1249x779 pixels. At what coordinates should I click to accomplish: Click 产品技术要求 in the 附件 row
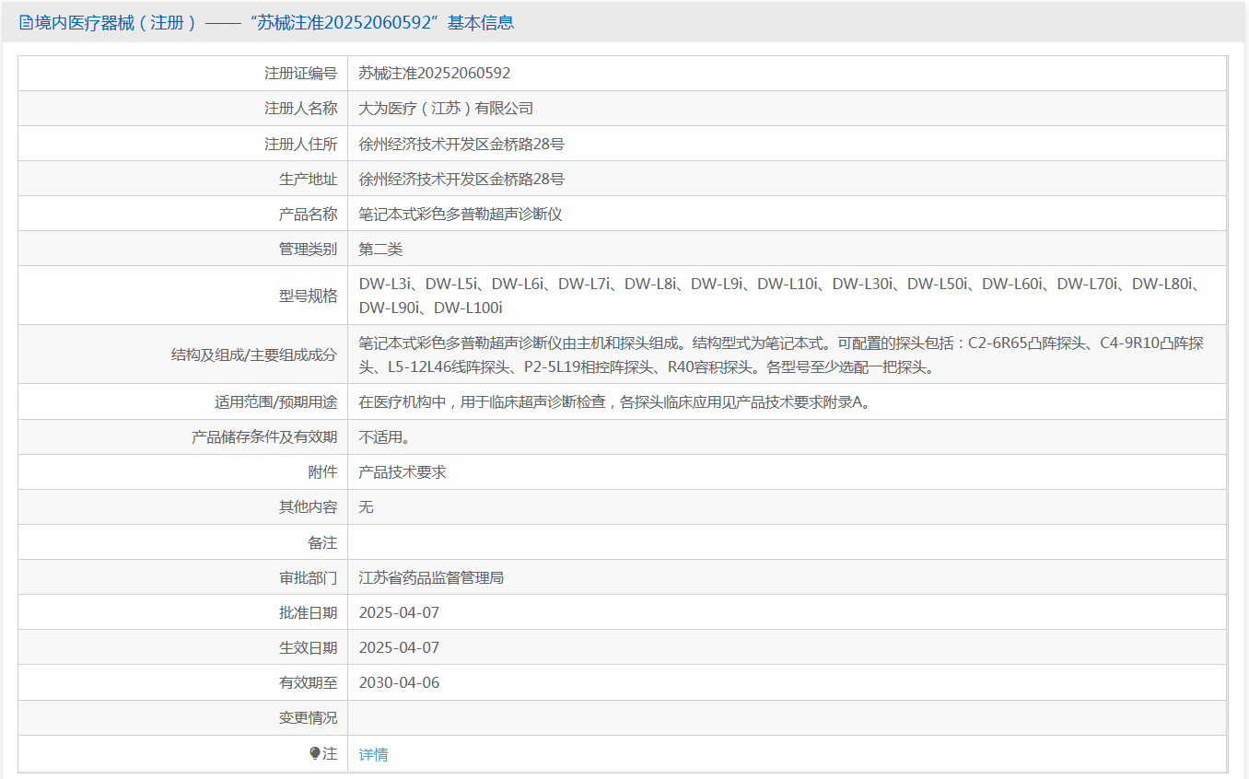click(x=403, y=471)
